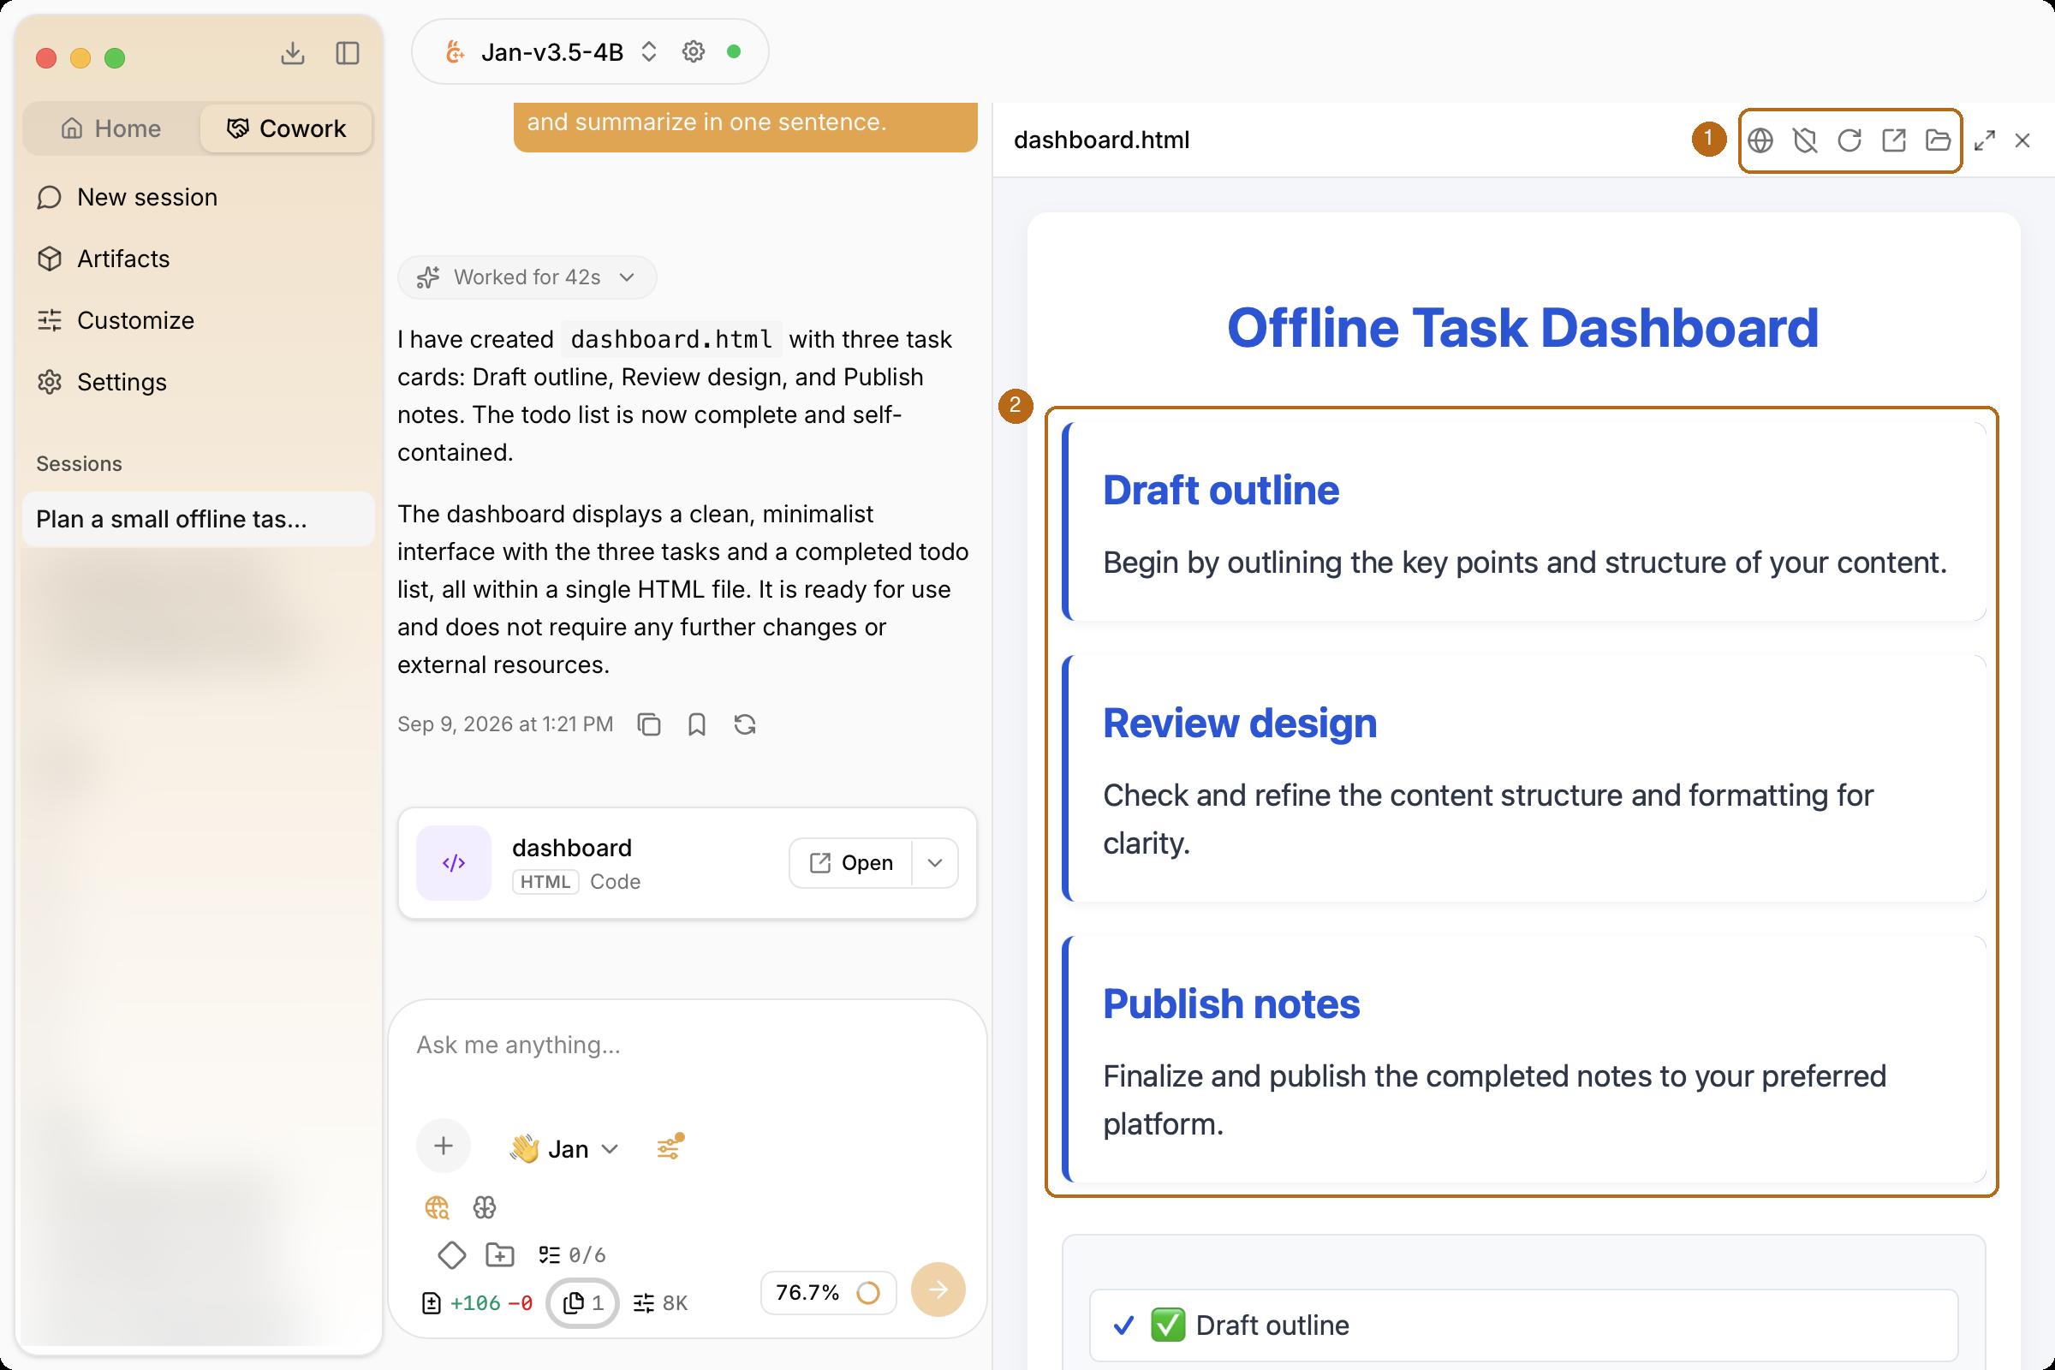This screenshot has width=2055, height=1370.
Task: Regenerate the assistant response
Action: (744, 724)
